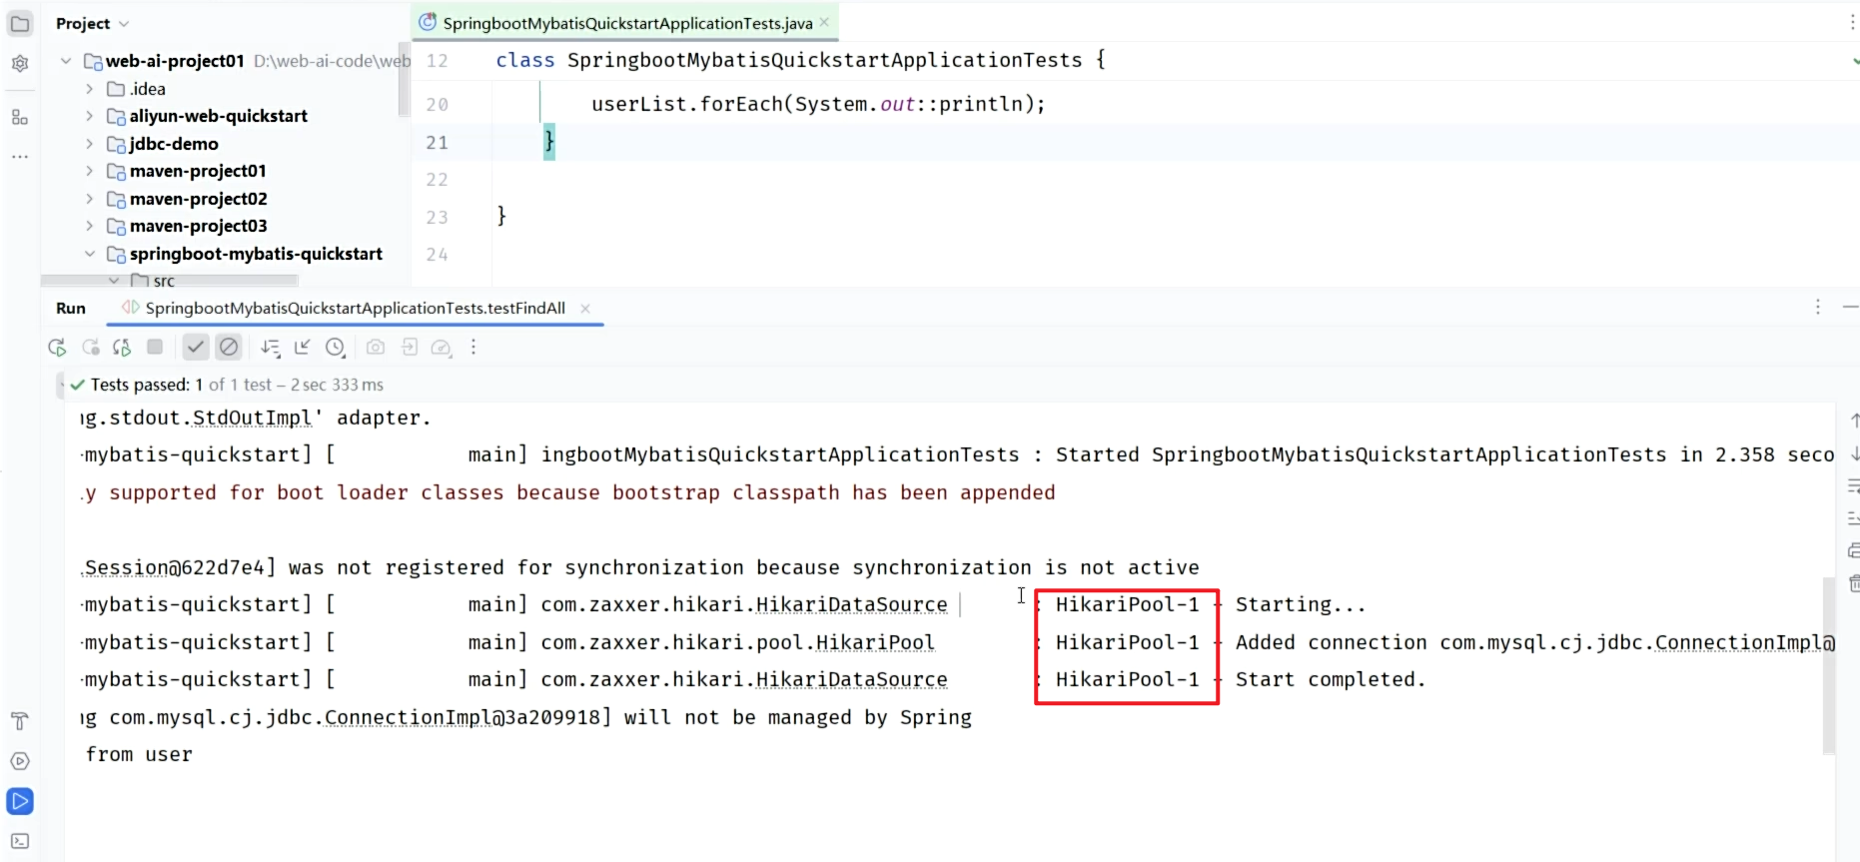Toggle Show Passed tests checkmark

(196, 347)
